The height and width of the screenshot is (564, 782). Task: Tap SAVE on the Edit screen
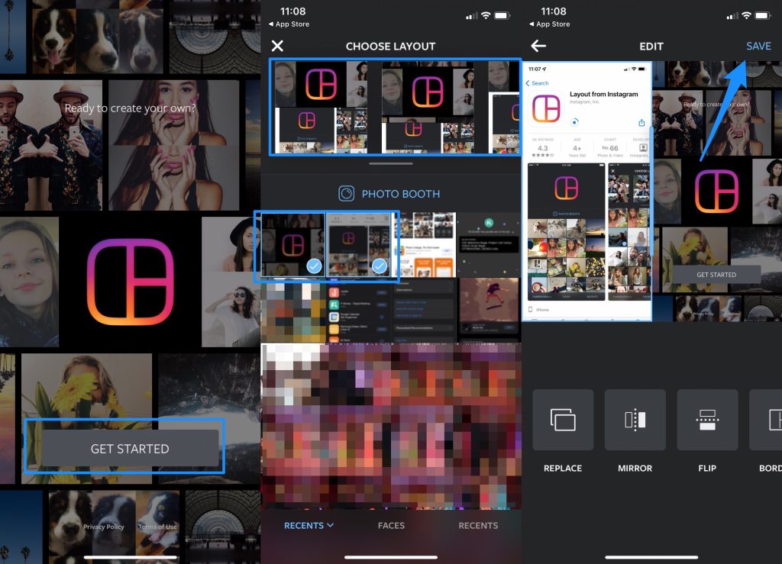(758, 47)
